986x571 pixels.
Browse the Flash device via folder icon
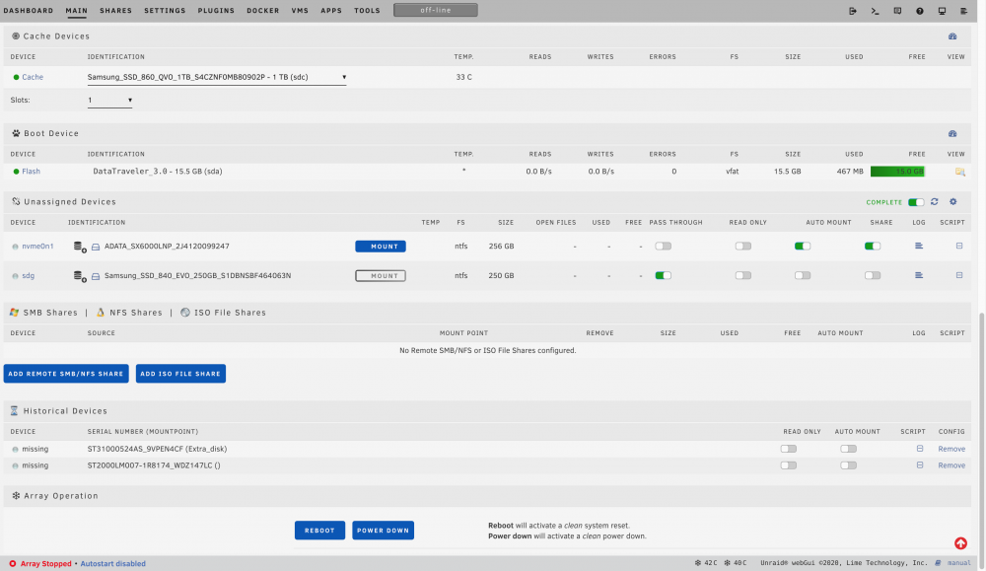pyautogui.click(x=959, y=172)
